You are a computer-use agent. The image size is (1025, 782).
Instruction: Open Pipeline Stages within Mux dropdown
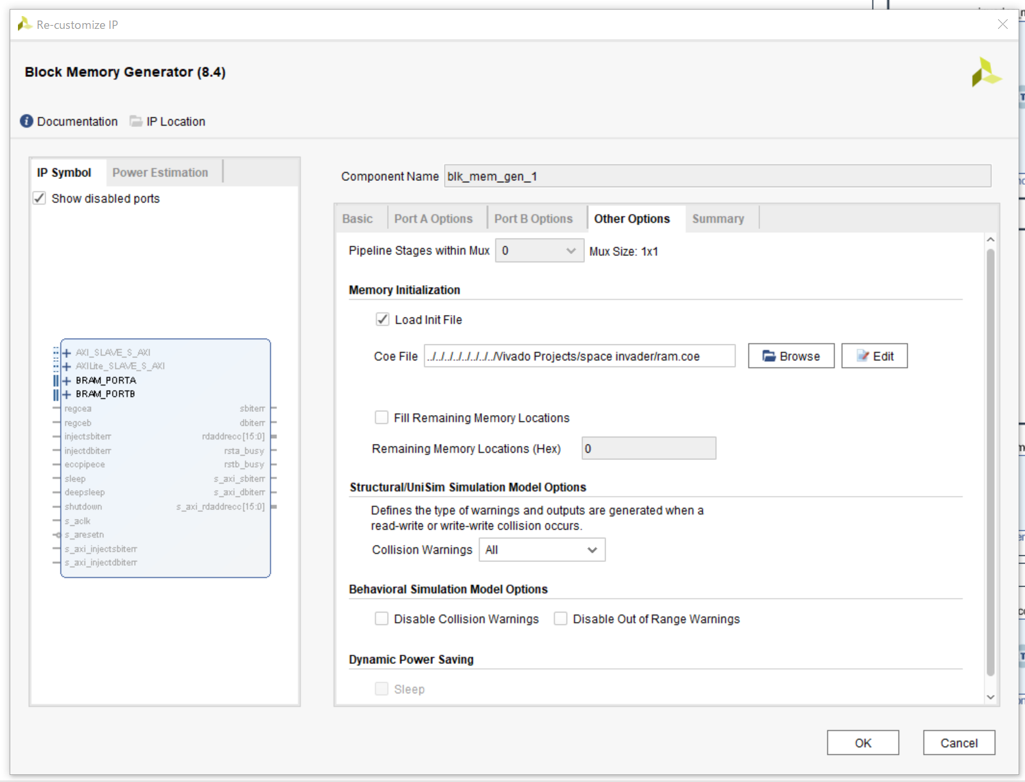[539, 251]
